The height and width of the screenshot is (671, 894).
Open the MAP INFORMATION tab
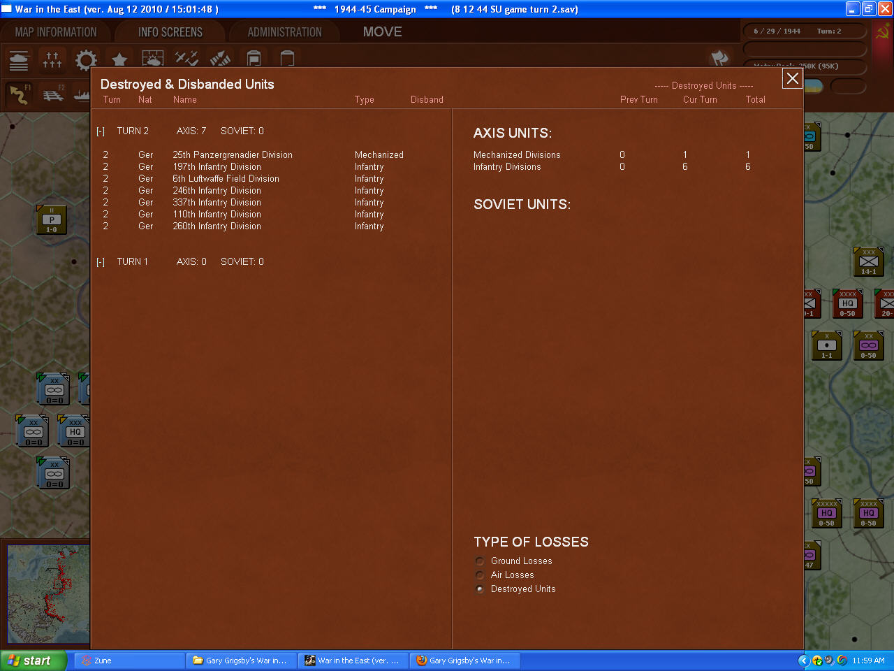pyautogui.click(x=56, y=32)
